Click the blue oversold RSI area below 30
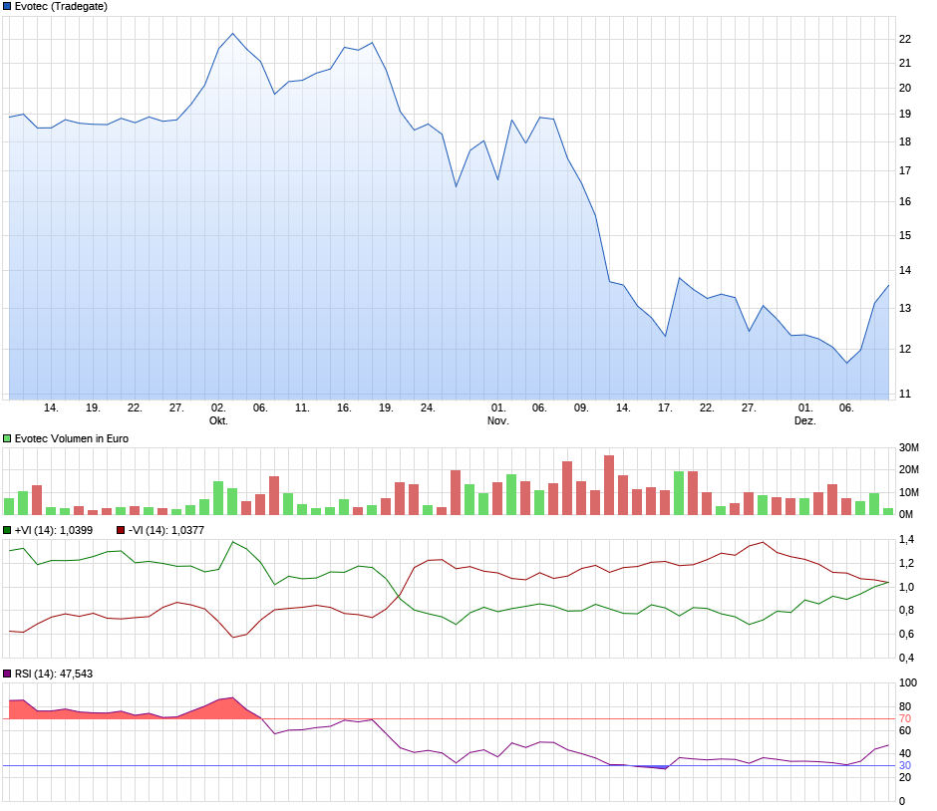The width and height of the screenshot is (937, 811). (x=656, y=767)
